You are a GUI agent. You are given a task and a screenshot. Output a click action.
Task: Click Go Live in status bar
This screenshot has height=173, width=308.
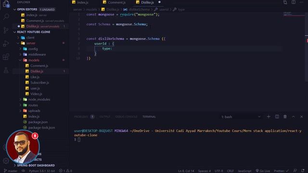click(x=263, y=171)
